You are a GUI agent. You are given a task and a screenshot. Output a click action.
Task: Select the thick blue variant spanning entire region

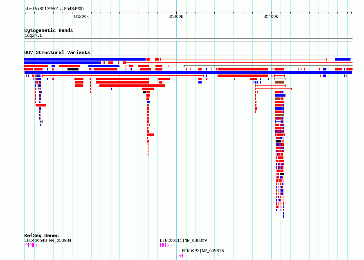188,72
